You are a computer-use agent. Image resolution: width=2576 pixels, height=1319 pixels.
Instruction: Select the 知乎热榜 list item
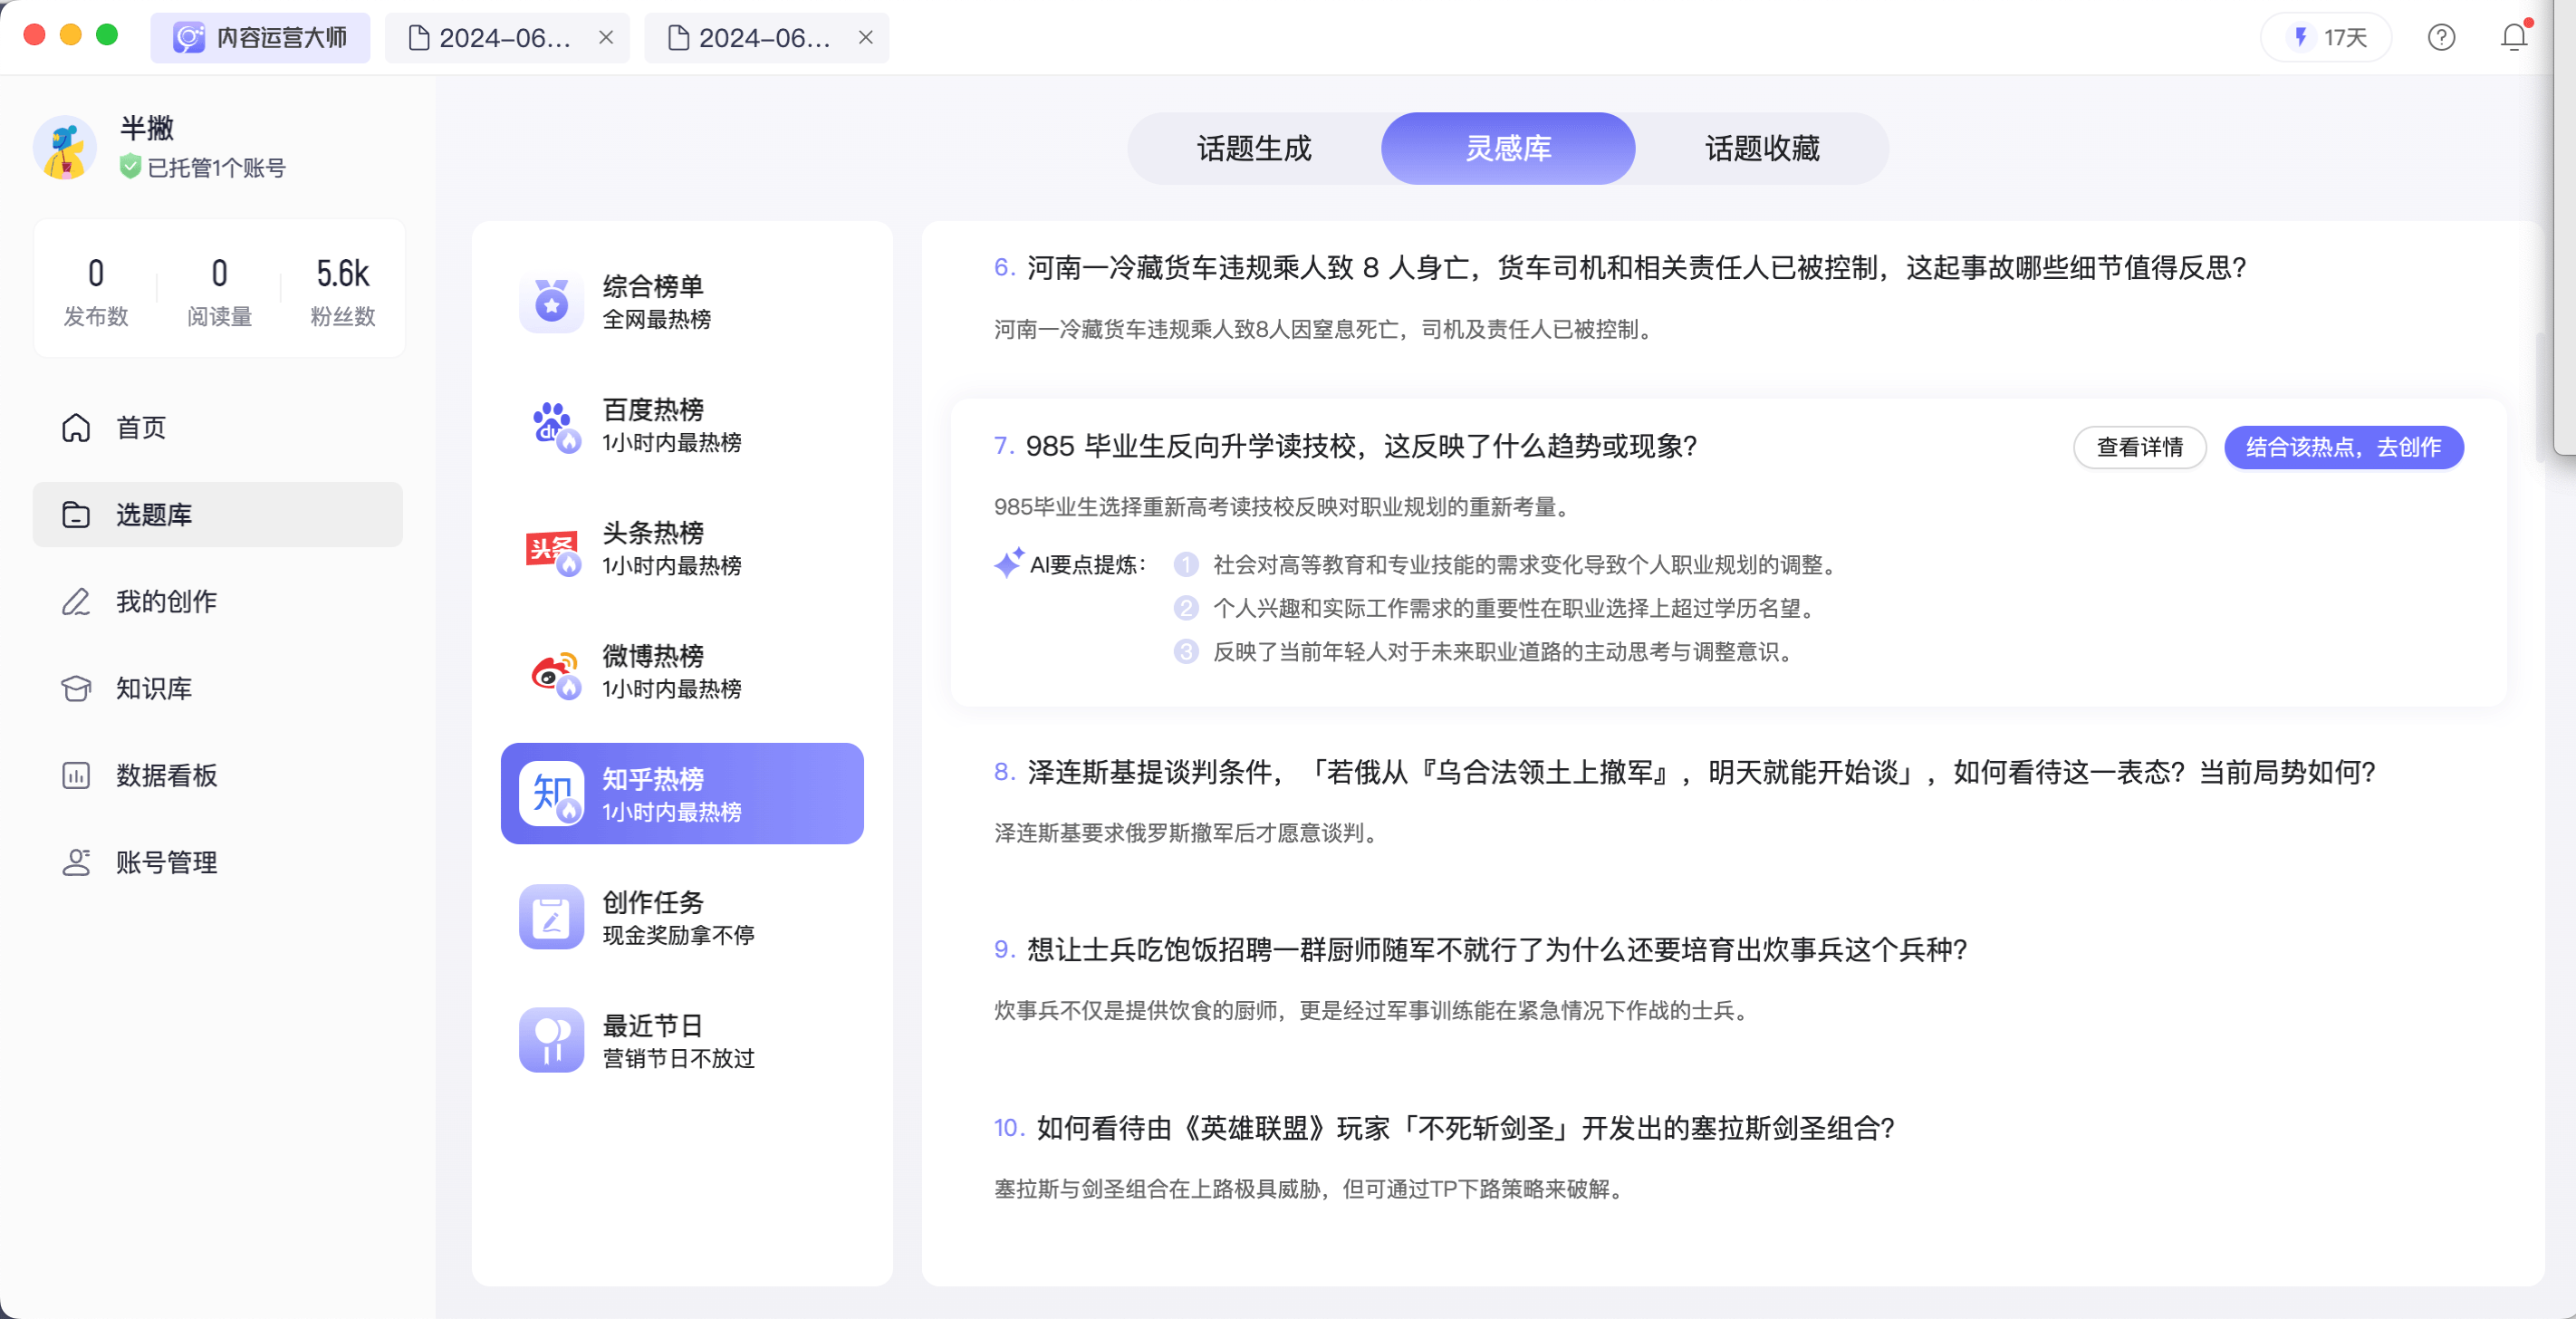point(682,794)
